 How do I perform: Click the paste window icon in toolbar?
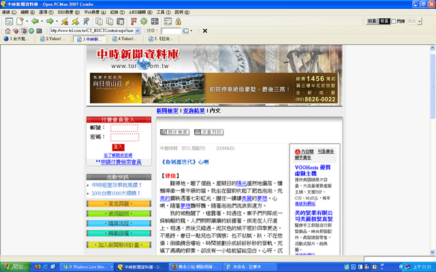121,21
